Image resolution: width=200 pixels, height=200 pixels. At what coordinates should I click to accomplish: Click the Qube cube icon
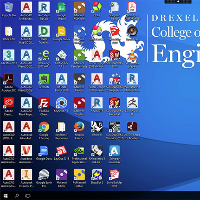tap(97, 7)
